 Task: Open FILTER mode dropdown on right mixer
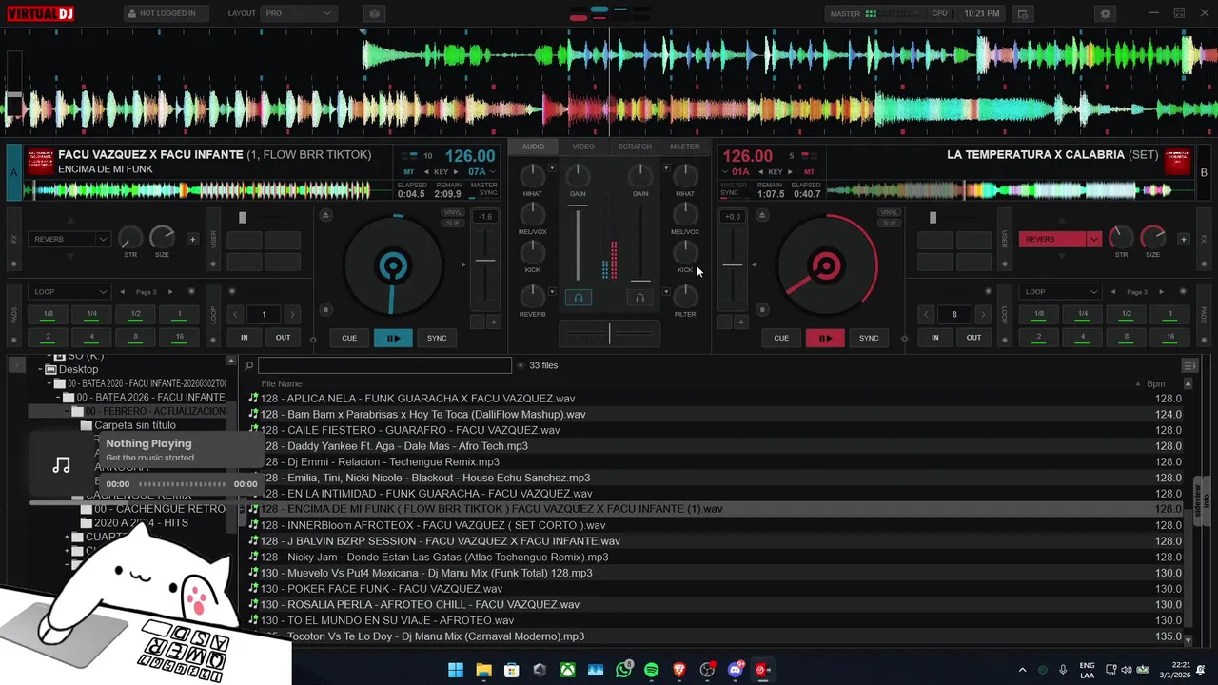coord(666,291)
